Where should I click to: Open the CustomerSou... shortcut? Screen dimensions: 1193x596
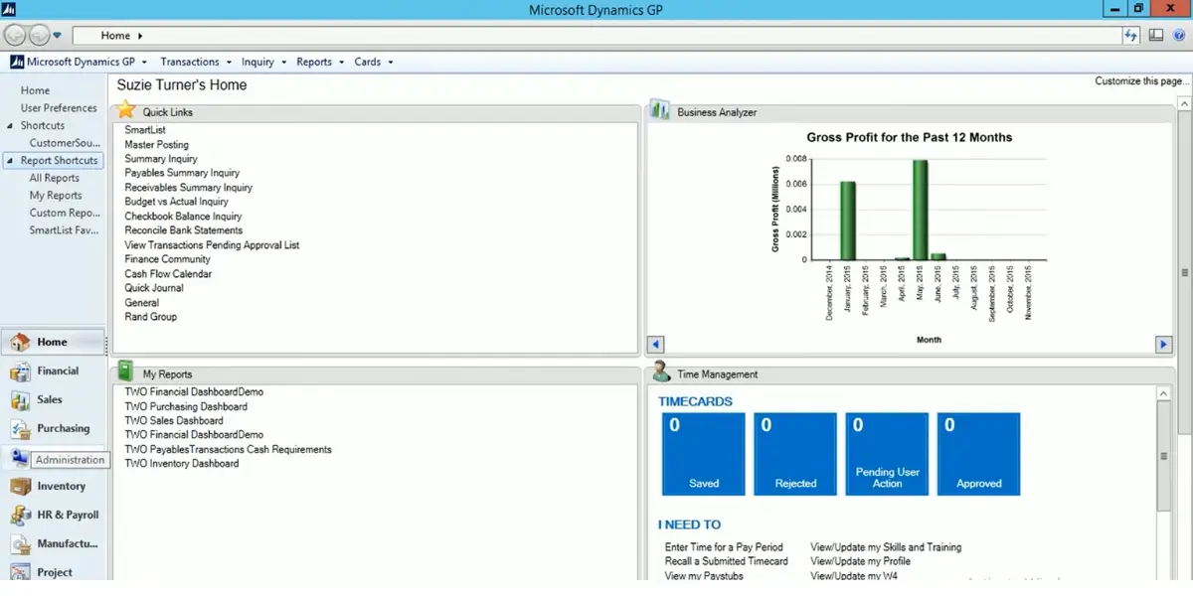point(65,143)
